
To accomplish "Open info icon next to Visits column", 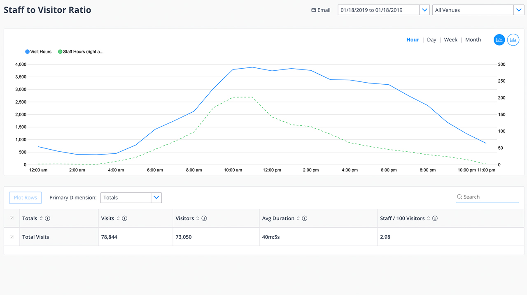I will [125, 218].
